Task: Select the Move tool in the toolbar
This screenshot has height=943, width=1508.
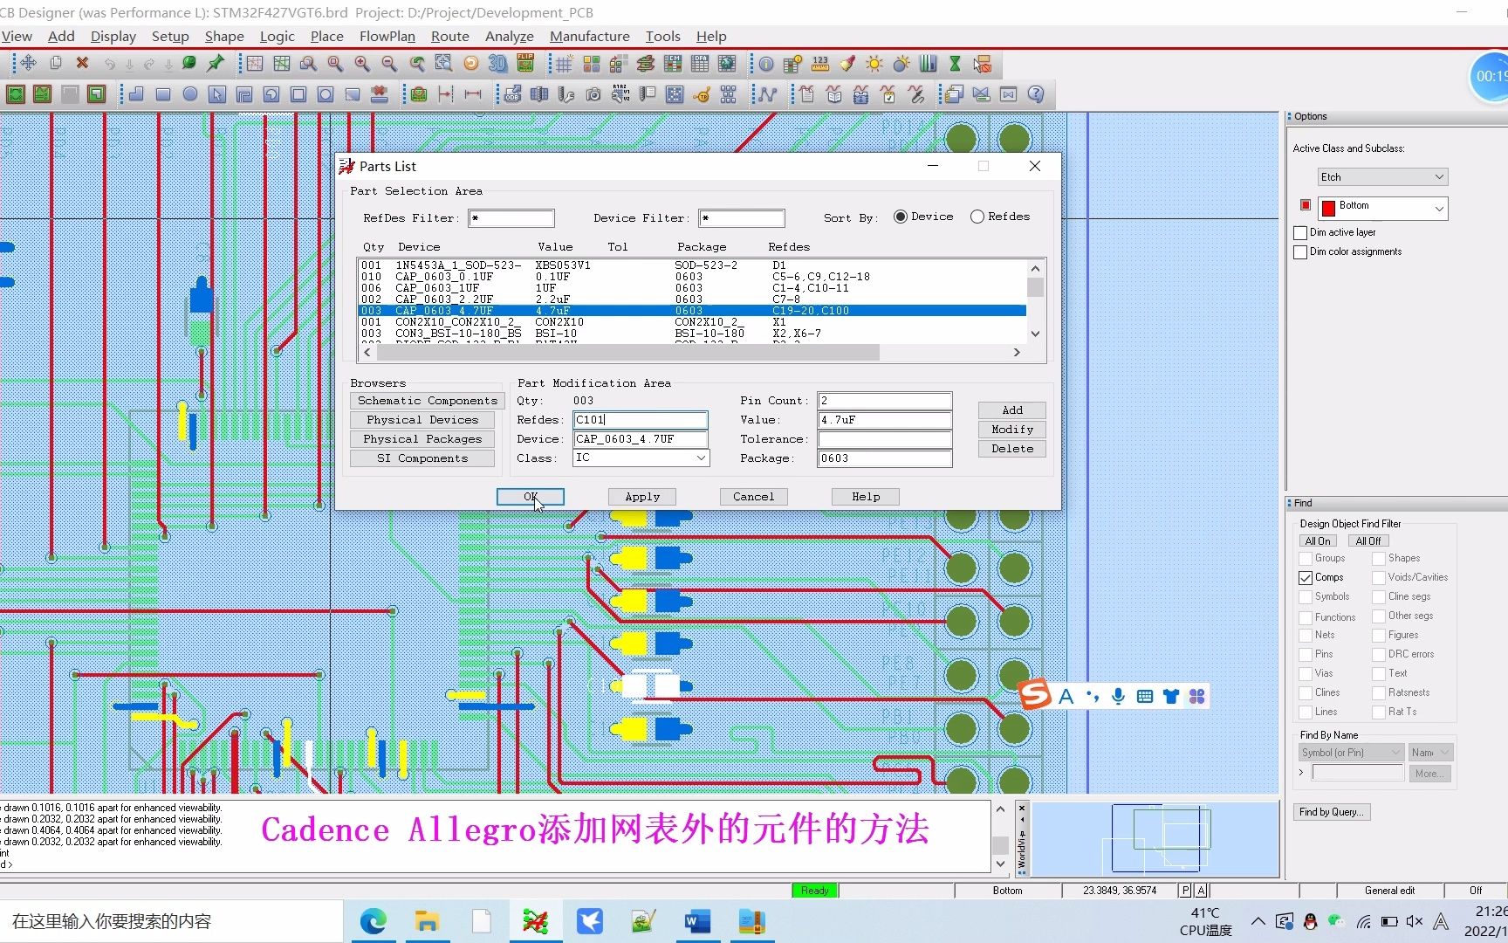Action: tap(29, 64)
